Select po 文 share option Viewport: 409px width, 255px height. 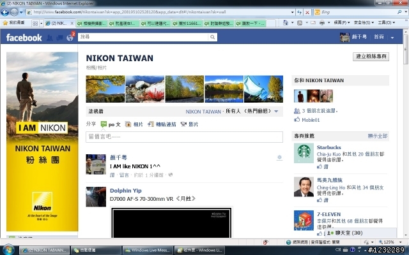click(111, 124)
